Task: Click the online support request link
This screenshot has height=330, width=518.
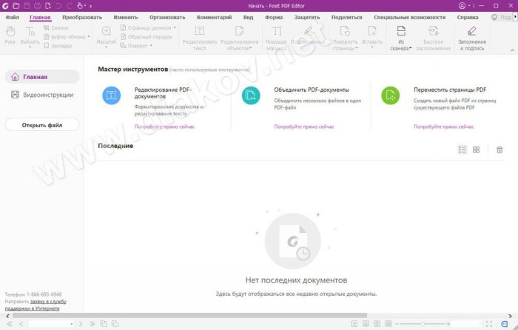Action: 36,305
